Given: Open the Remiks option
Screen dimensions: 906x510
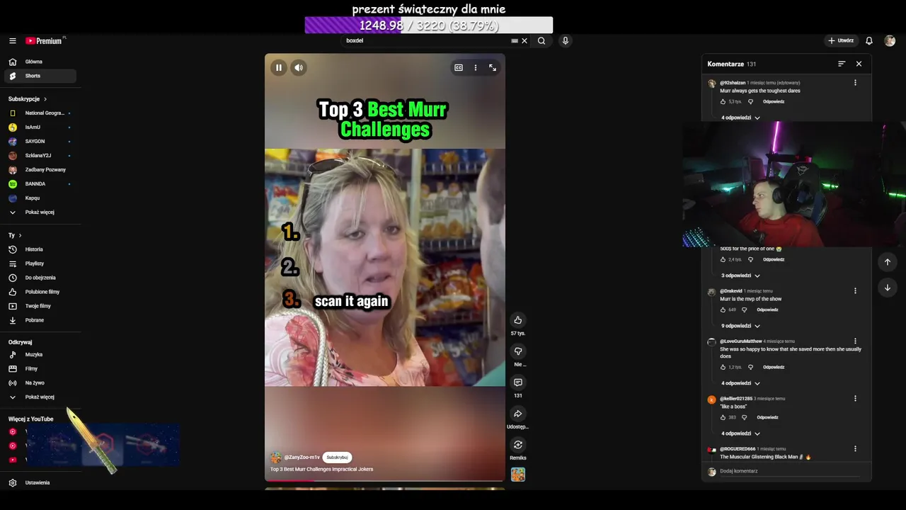Looking at the screenshot, I should click(x=518, y=445).
